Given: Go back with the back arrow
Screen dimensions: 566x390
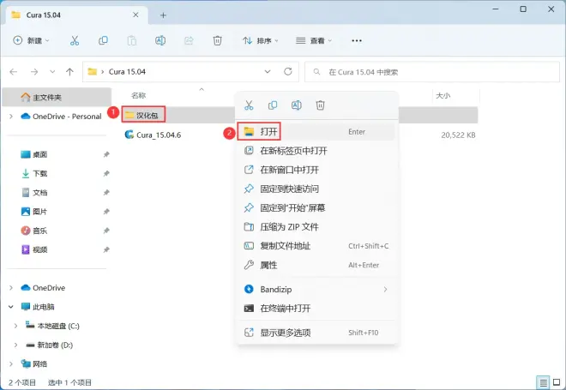Looking at the screenshot, I should [x=14, y=72].
